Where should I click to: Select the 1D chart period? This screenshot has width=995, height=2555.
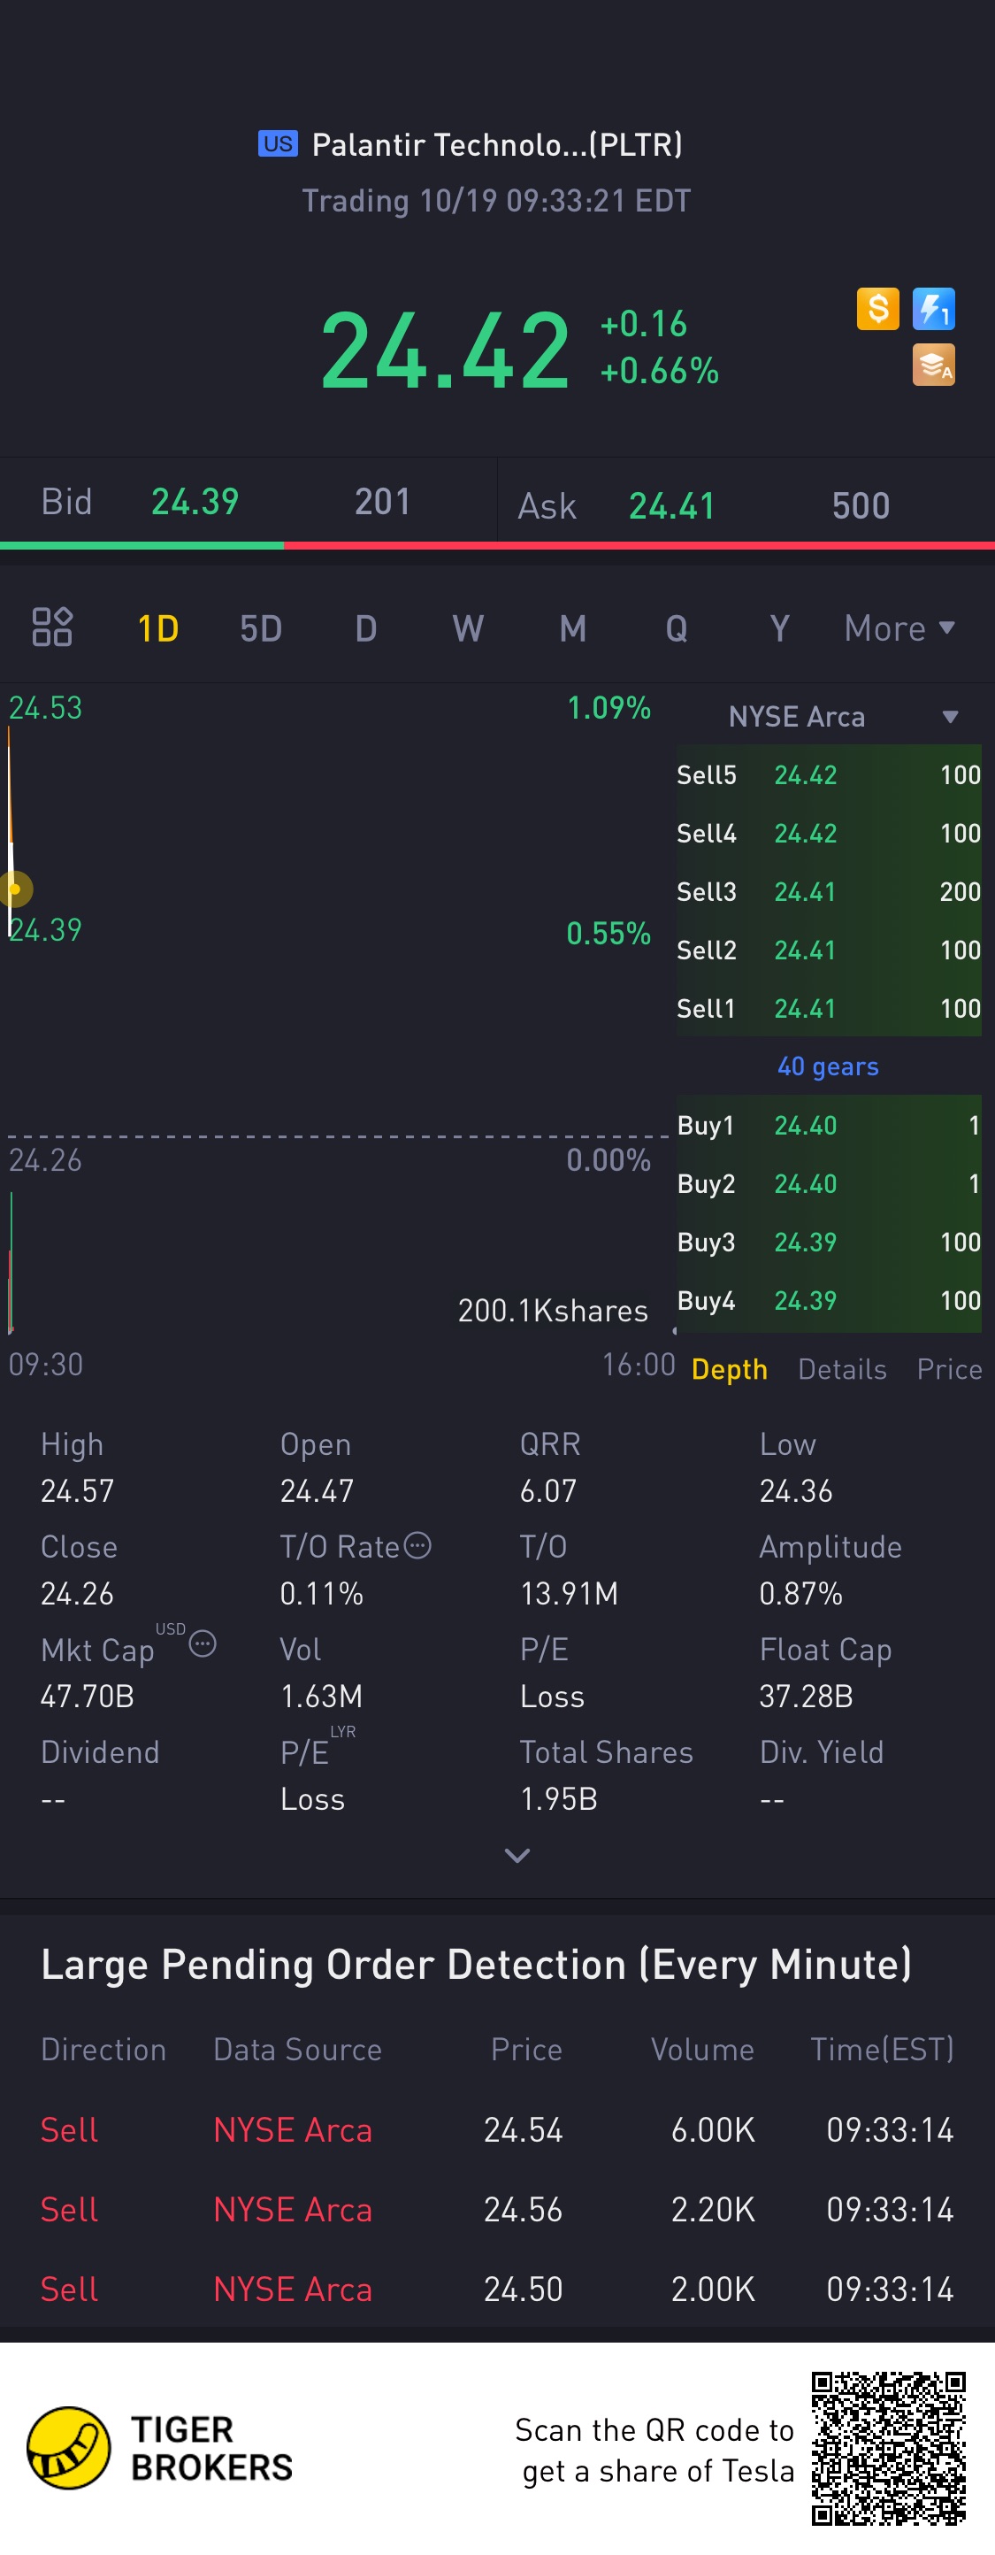(x=157, y=629)
